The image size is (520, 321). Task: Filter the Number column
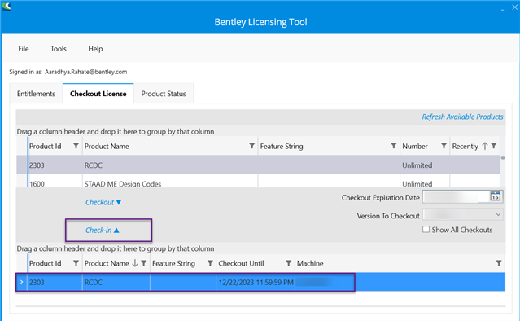click(x=444, y=146)
